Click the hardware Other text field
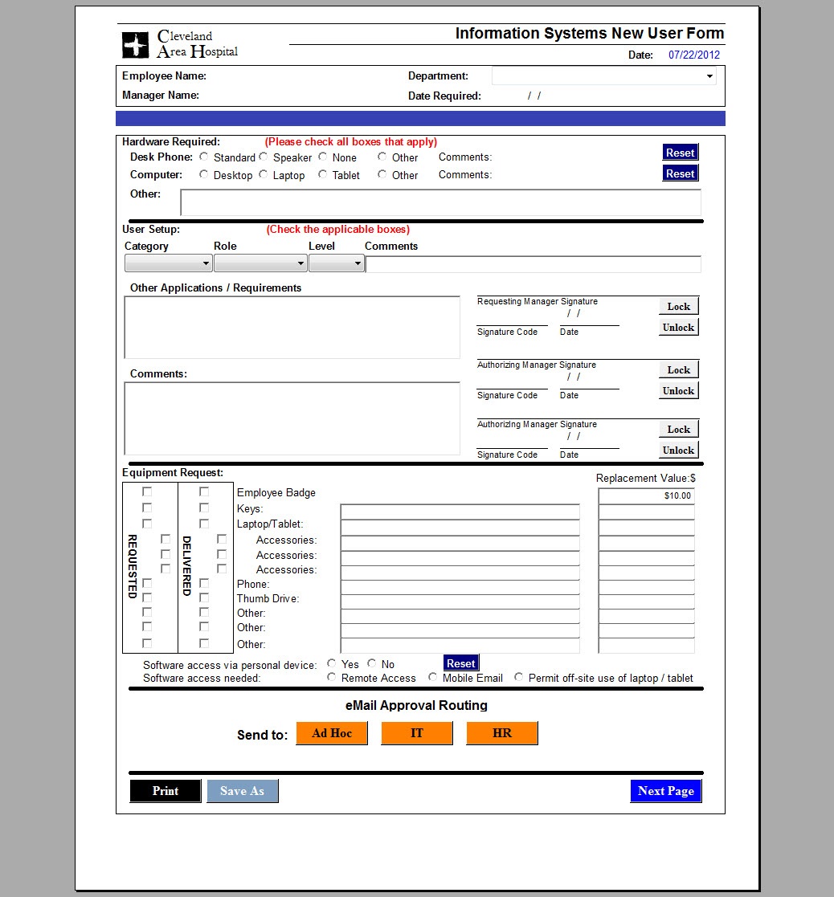The height and width of the screenshot is (897, 834). [x=441, y=202]
